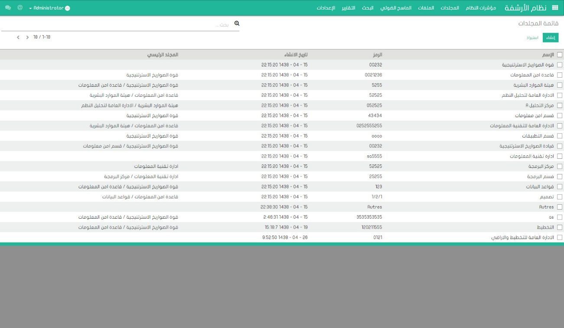
Task: Click the code cell sa5555
Action: pyautogui.click(x=374, y=156)
